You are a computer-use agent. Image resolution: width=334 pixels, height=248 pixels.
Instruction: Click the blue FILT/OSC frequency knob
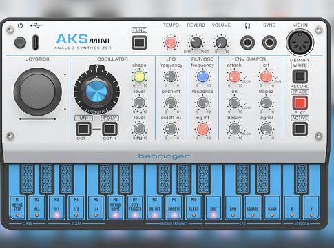click(x=202, y=76)
